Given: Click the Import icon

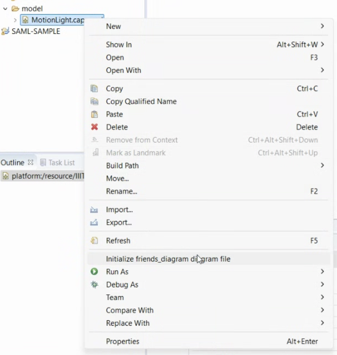Looking at the screenshot, I should [94, 210].
